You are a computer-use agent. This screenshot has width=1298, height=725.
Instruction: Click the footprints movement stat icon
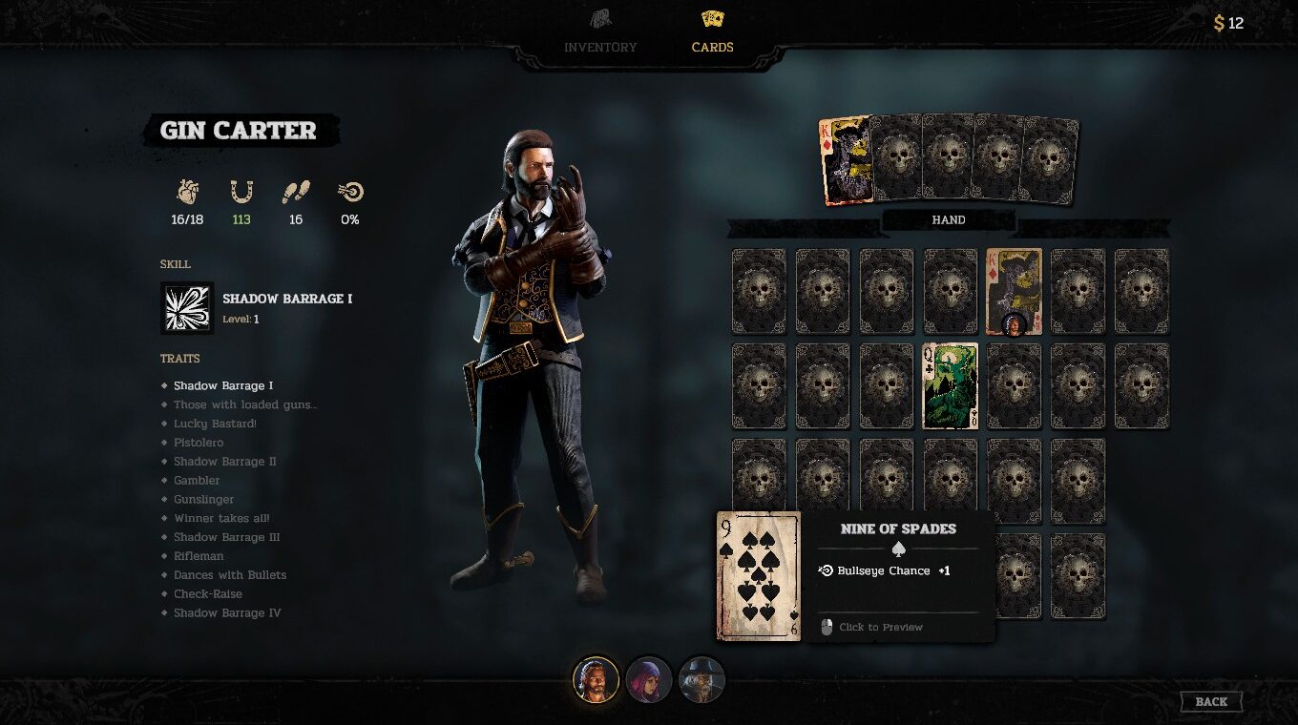(x=296, y=193)
